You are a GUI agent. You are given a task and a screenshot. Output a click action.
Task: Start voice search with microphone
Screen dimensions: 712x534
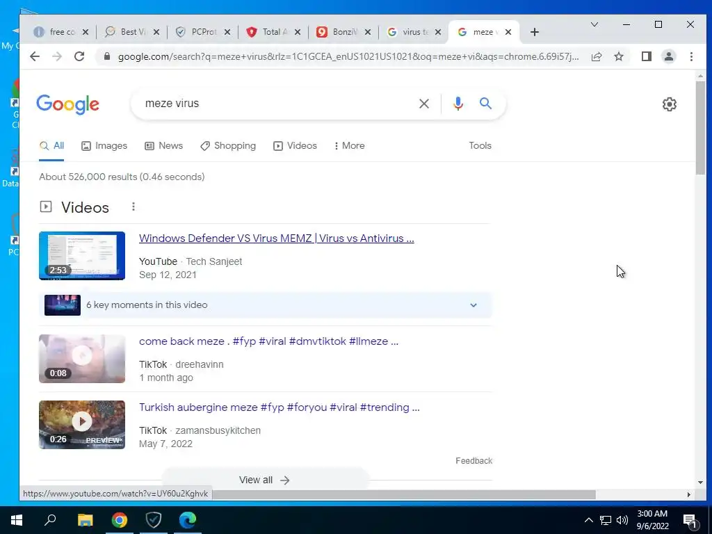coord(458,104)
